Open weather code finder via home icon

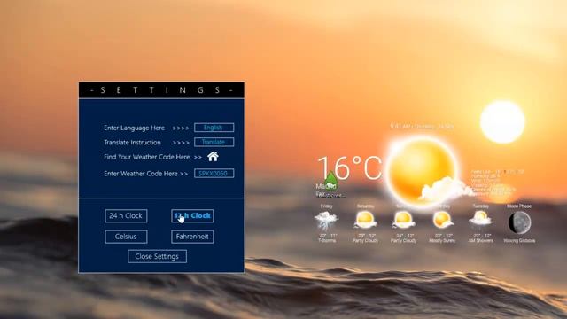(213, 157)
